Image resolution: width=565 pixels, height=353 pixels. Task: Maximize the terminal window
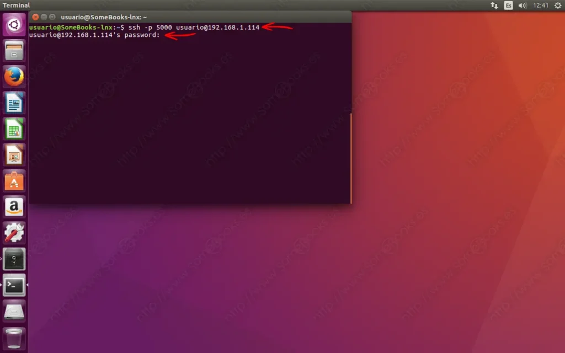(x=52, y=17)
